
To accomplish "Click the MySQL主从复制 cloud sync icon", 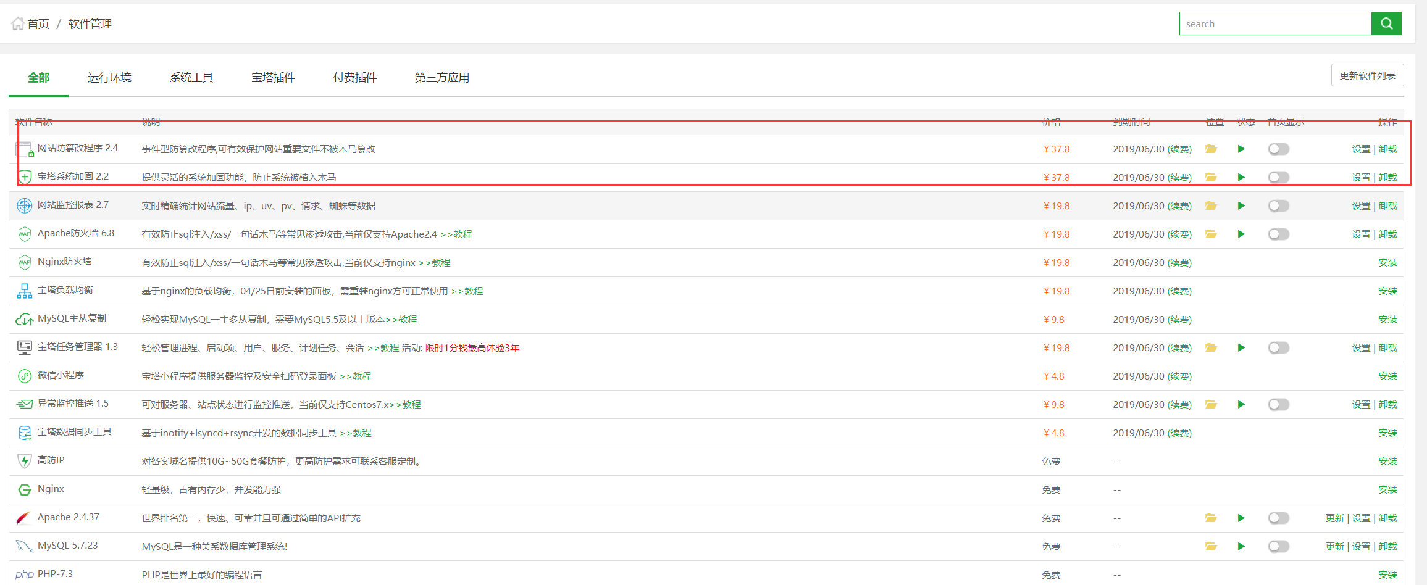I will coord(25,319).
